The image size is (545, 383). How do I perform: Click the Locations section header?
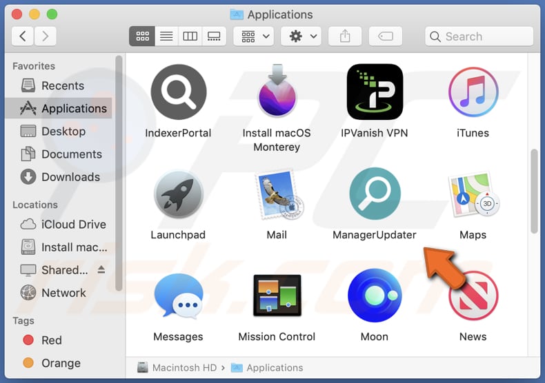click(35, 205)
